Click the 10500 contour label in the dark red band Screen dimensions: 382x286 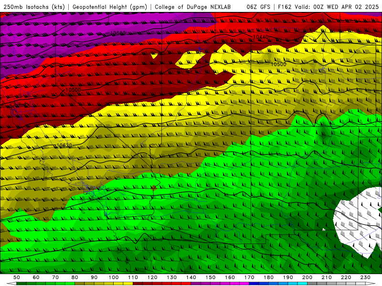[74, 90]
